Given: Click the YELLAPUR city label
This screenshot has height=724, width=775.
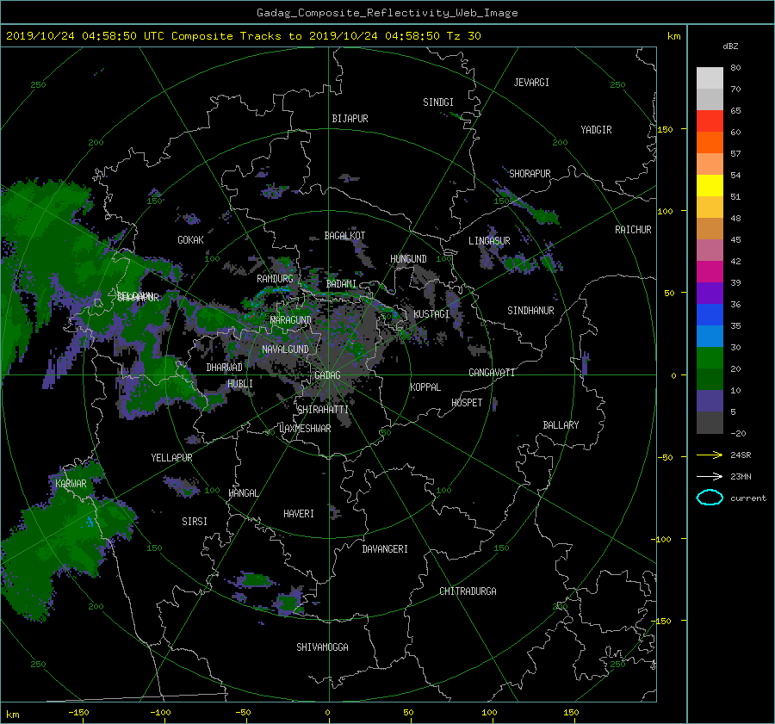Looking at the screenshot, I should tap(171, 458).
